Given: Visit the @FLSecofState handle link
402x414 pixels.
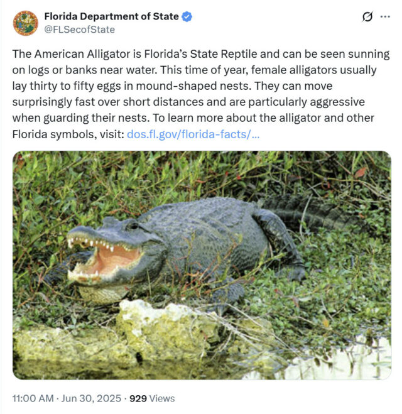Looking at the screenshot, I should click(79, 30).
